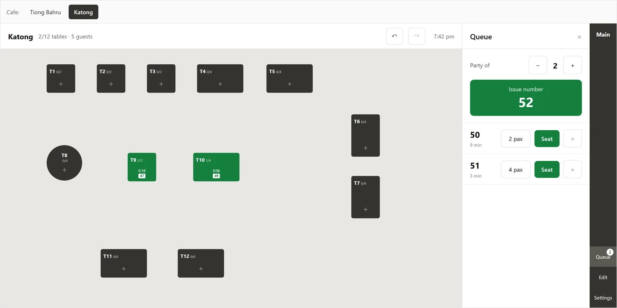The image size is (617, 308).
Task: Close the Queue panel
Action: point(579,37)
